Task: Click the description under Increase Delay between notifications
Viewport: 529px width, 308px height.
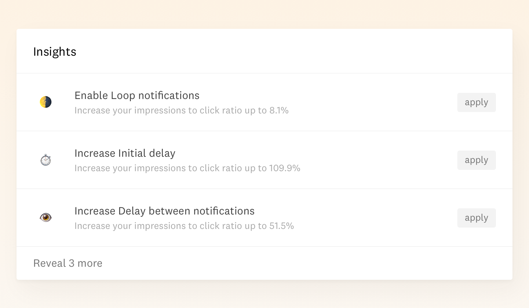Action: [x=184, y=226]
